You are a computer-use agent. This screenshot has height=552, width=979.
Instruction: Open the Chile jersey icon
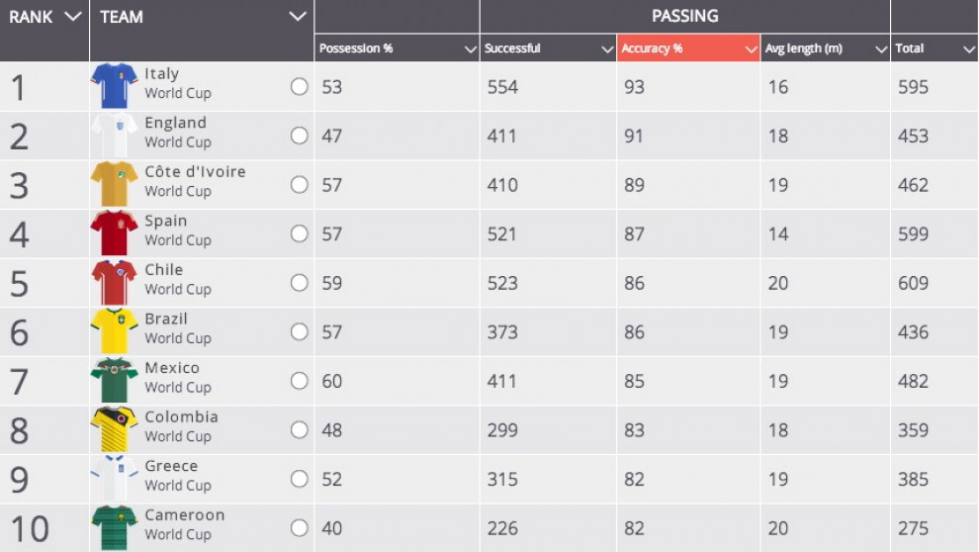pyautogui.click(x=114, y=283)
